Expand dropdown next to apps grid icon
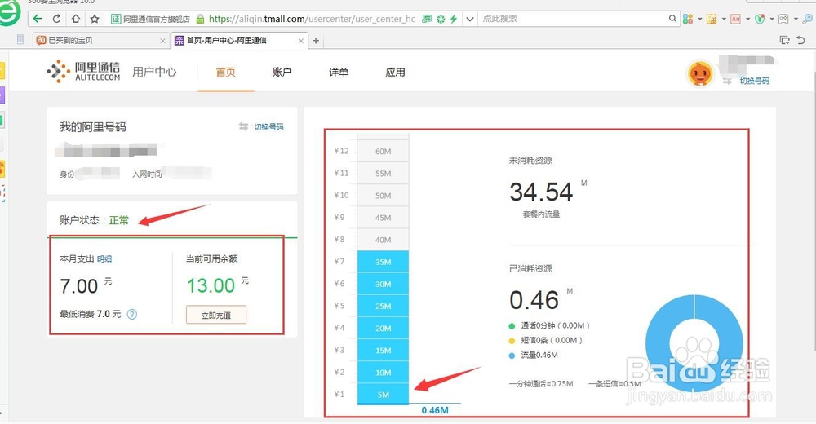Screen dimensions: 816x424 point(700,20)
